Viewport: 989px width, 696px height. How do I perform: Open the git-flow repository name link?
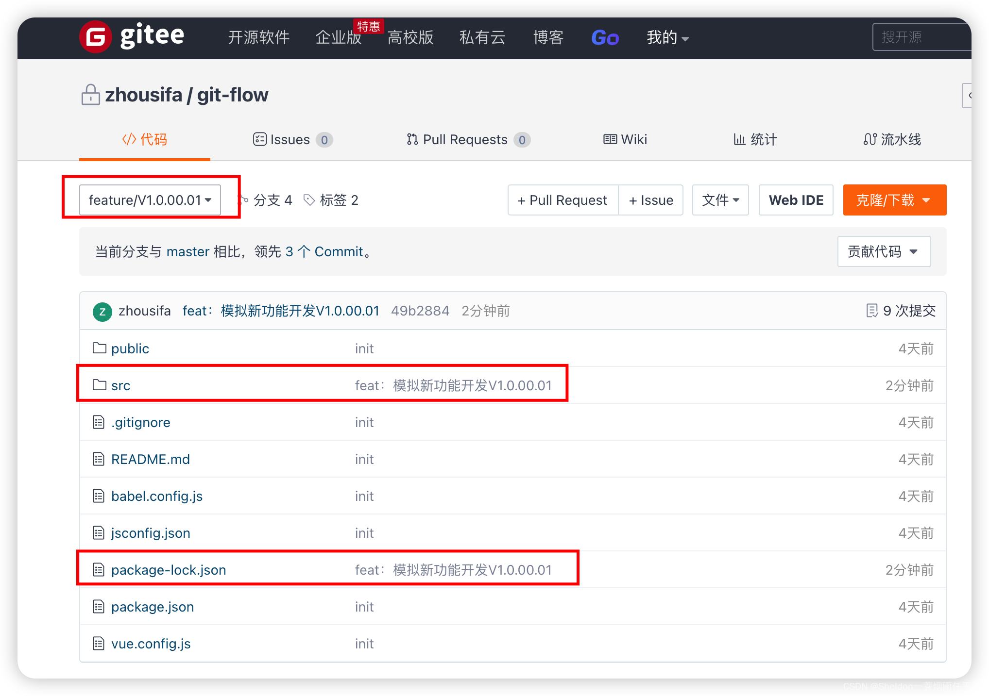pyautogui.click(x=233, y=95)
